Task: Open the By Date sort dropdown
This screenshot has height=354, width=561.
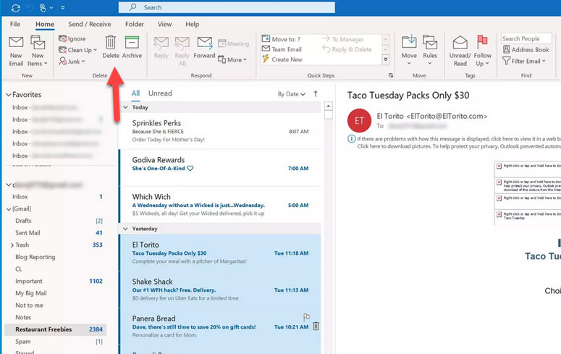Action: [291, 94]
